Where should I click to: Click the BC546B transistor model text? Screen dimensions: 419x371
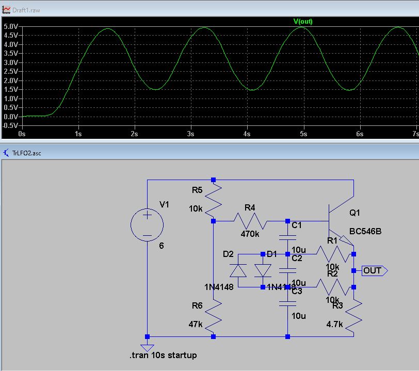click(365, 231)
